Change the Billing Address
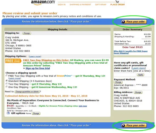The image size is (156, 133). click(x=138, y=92)
